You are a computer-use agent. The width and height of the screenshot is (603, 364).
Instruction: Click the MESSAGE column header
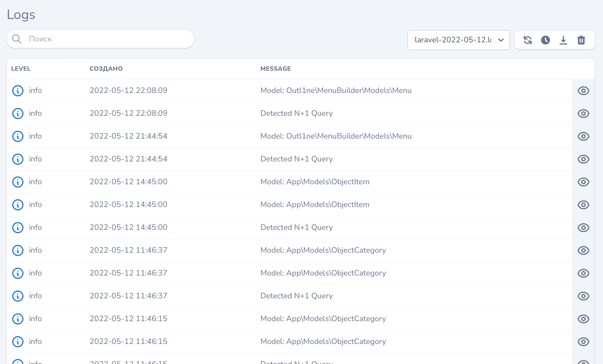coord(276,69)
